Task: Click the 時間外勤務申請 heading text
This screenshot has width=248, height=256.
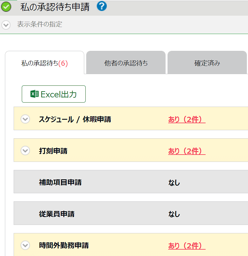Action: (64, 245)
